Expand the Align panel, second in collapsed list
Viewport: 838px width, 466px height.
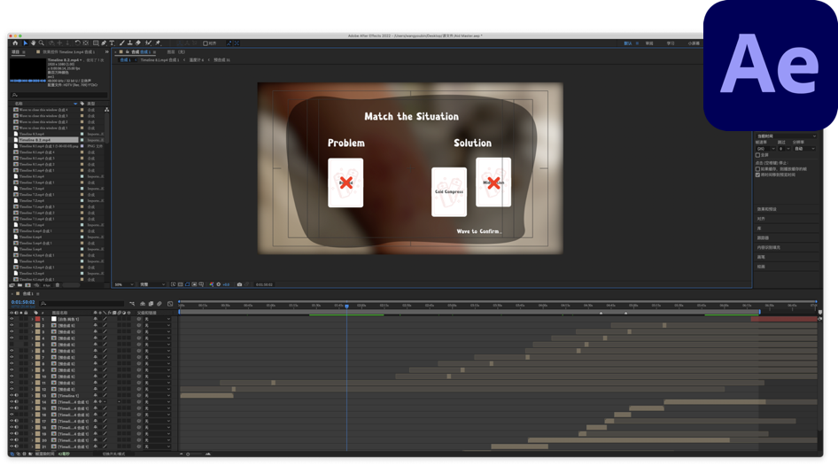[761, 219]
